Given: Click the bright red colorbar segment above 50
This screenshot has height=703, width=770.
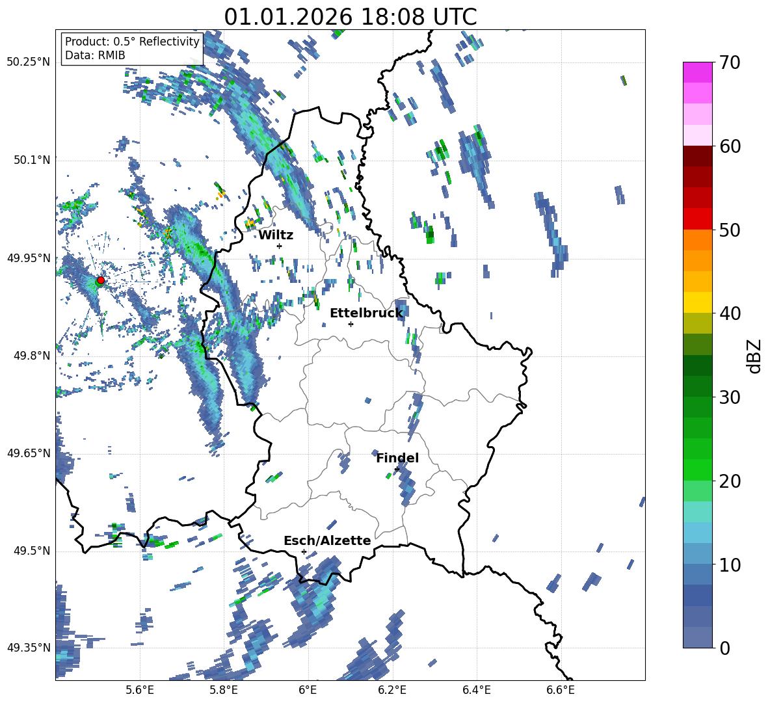Looking at the screenshot, I should tap(697, 219).
